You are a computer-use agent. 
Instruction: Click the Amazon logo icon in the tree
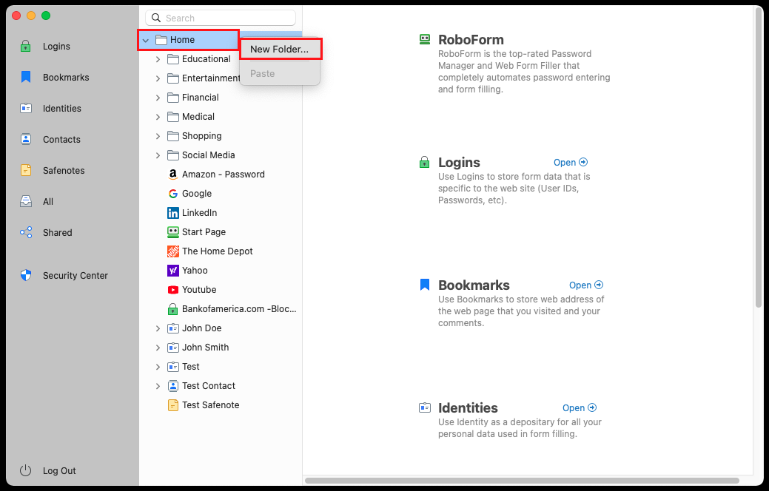(172, 174)
